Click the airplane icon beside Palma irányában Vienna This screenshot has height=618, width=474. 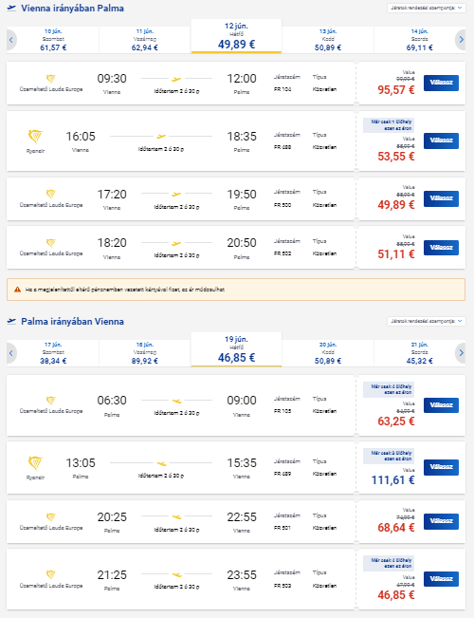pos(11,321)
